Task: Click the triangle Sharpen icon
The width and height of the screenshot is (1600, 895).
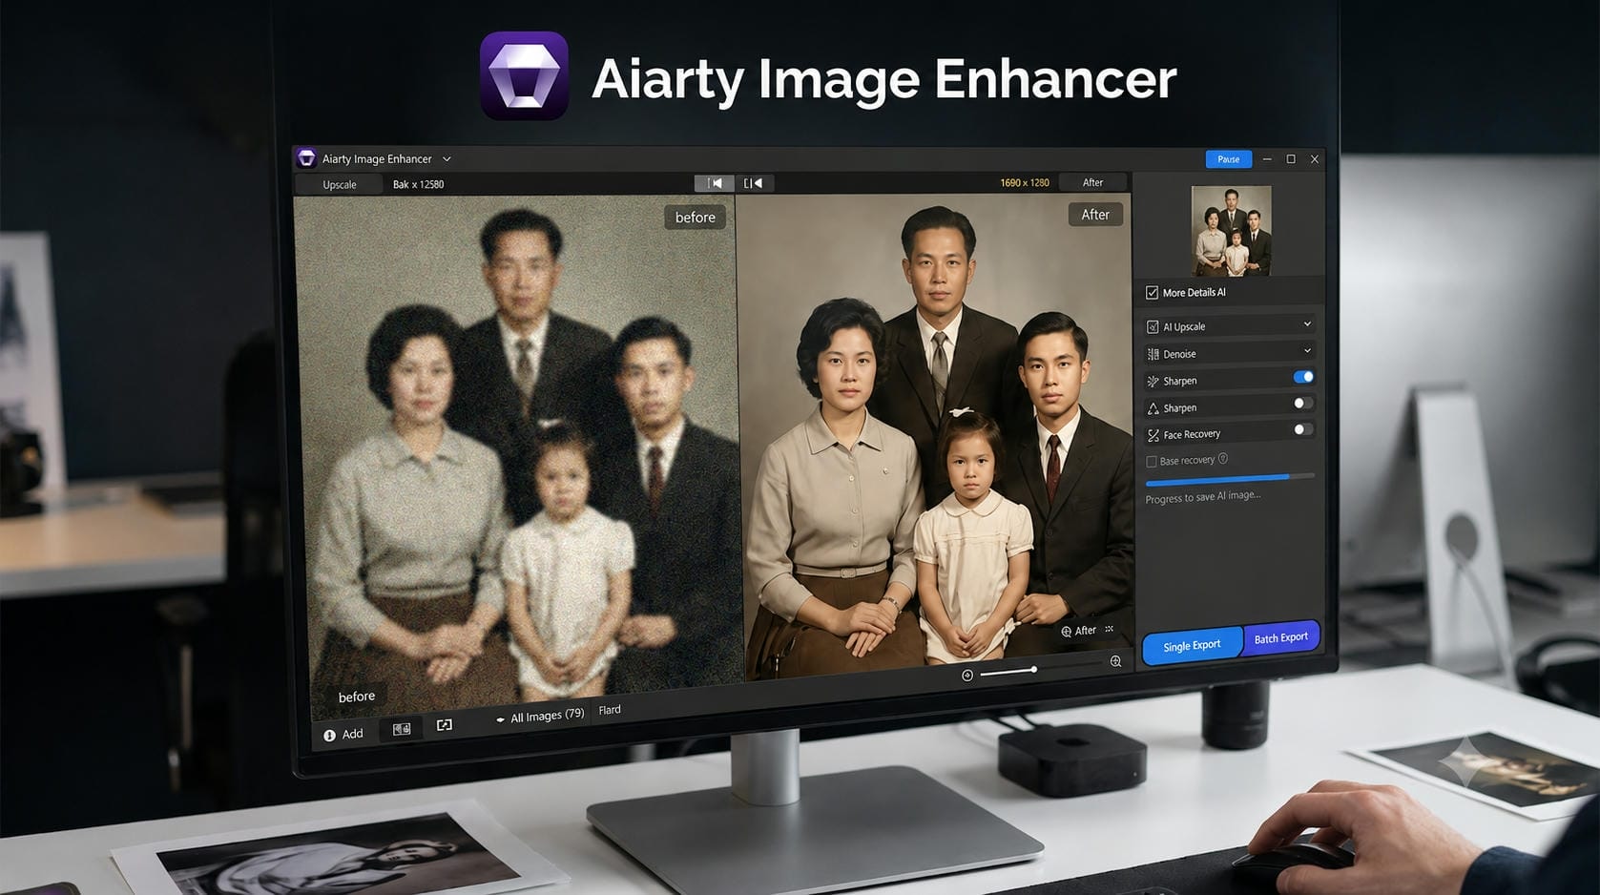Action: [x=1153, y=408]
